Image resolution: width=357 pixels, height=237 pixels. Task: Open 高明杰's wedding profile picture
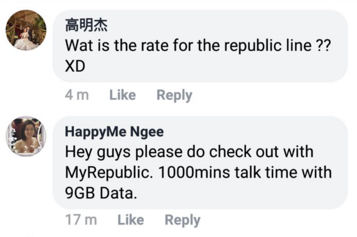pyautogui.click(x=26, y=30)
